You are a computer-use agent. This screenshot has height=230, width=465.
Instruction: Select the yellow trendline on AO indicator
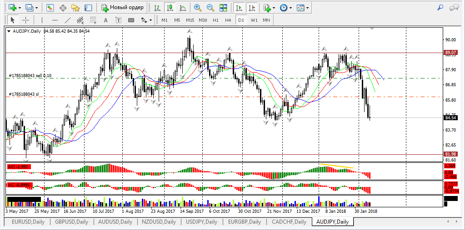[x=337, y=166]
